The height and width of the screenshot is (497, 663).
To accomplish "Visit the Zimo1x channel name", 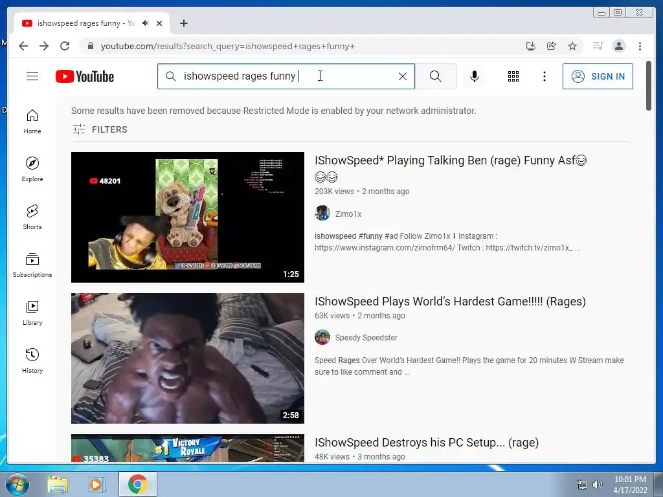I will 348,214.
